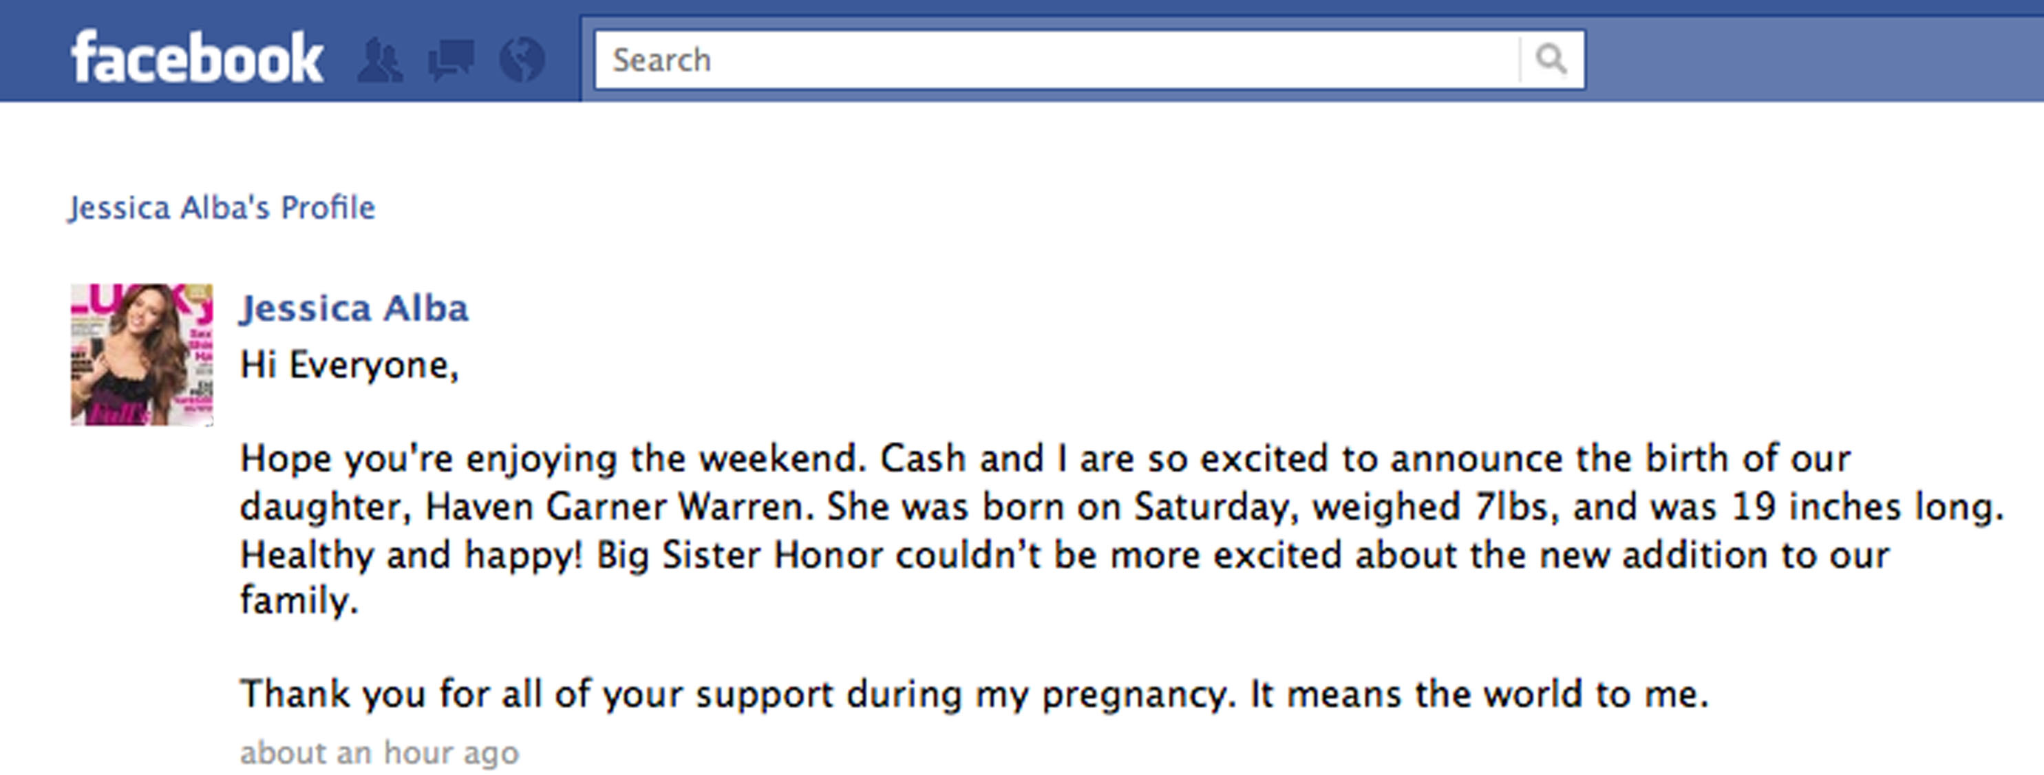Focus the Search input field
The height and width of the screenshot is (775, 2044).
1058,59
